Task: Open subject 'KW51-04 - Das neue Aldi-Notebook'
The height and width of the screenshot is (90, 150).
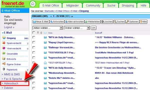Action: click(114, 73)
